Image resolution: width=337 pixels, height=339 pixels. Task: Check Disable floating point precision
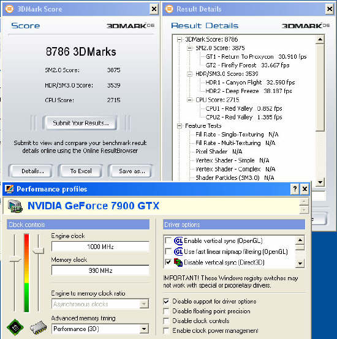[166, 311]
